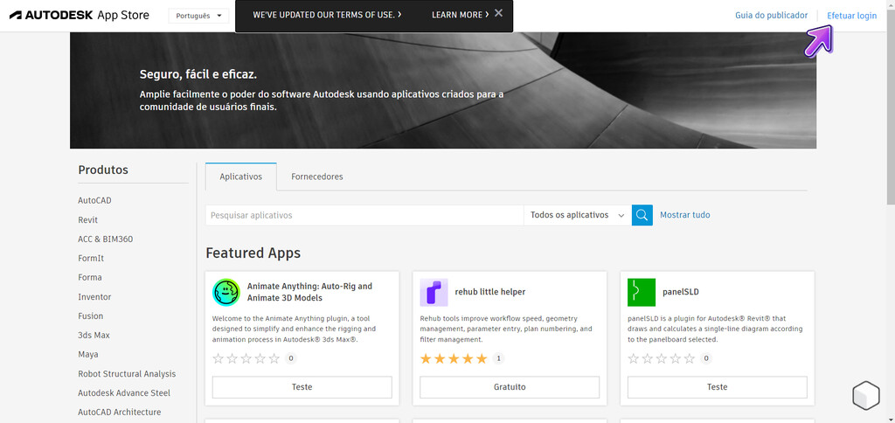Click the rehub little helper purple icon

434,292
